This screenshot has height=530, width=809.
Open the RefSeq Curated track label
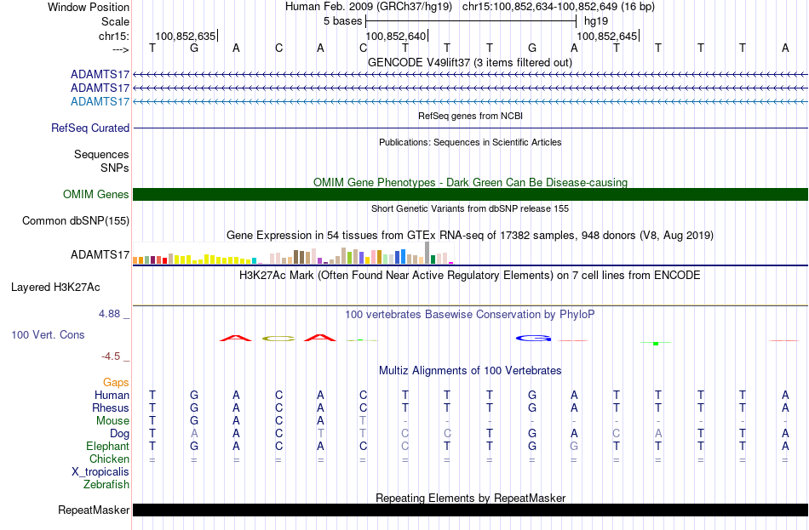pyautogui.click(x=90, y=128)
